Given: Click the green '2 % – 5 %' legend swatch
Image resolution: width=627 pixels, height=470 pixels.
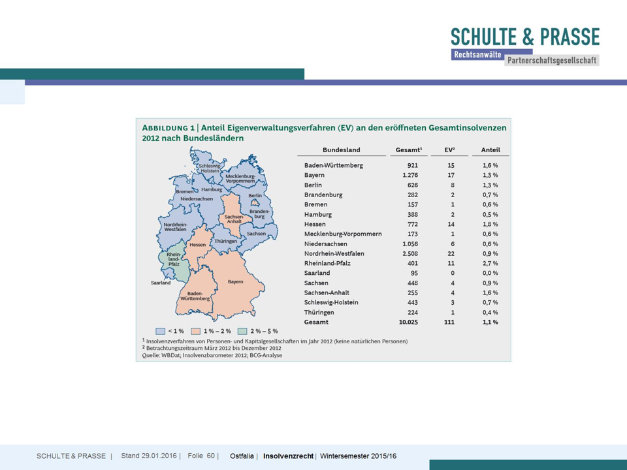Looking at the screenshot, I should pos(242,331).
